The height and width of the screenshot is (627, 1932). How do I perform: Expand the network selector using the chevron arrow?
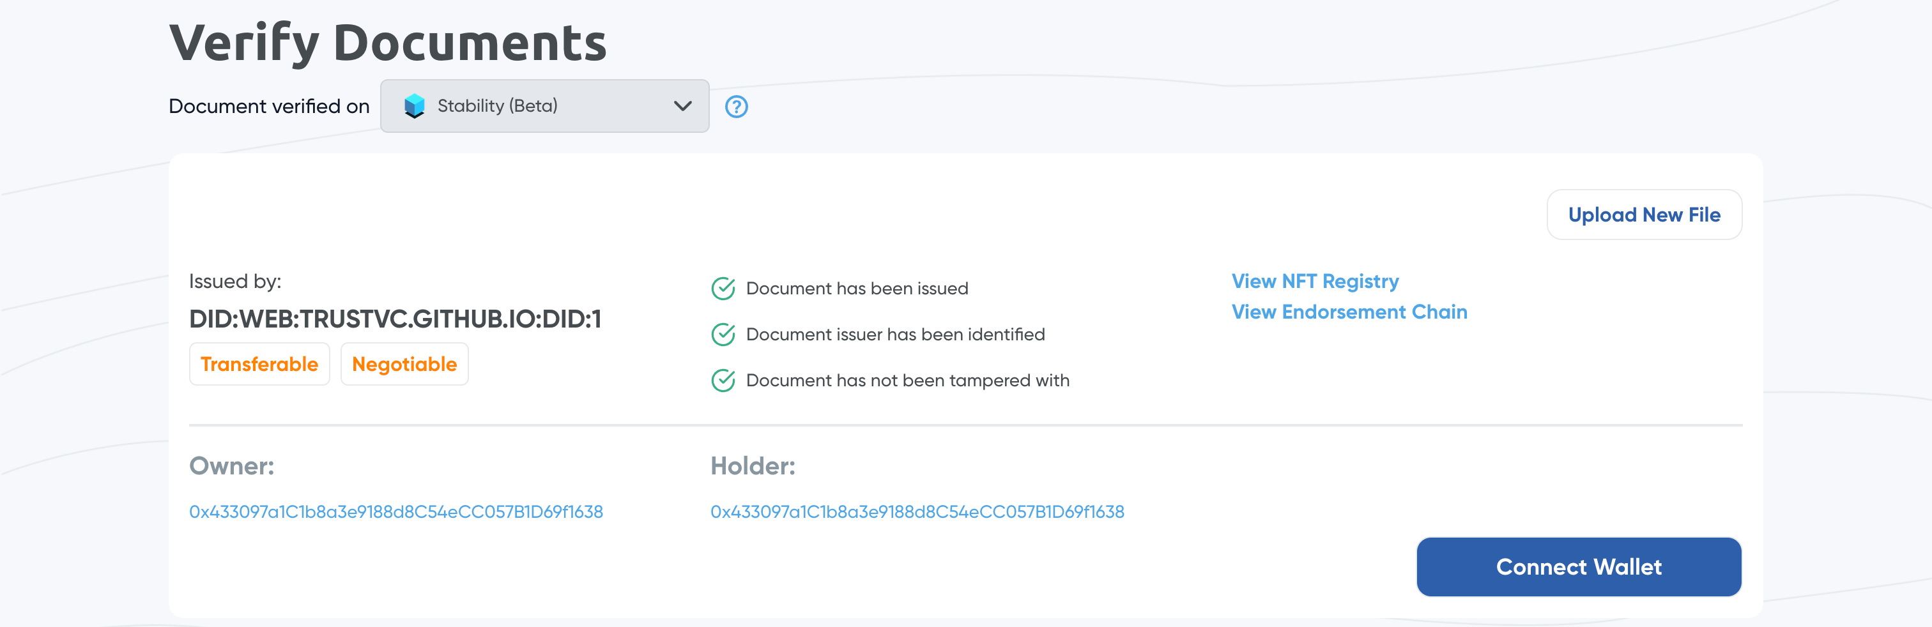coord(682,107)
